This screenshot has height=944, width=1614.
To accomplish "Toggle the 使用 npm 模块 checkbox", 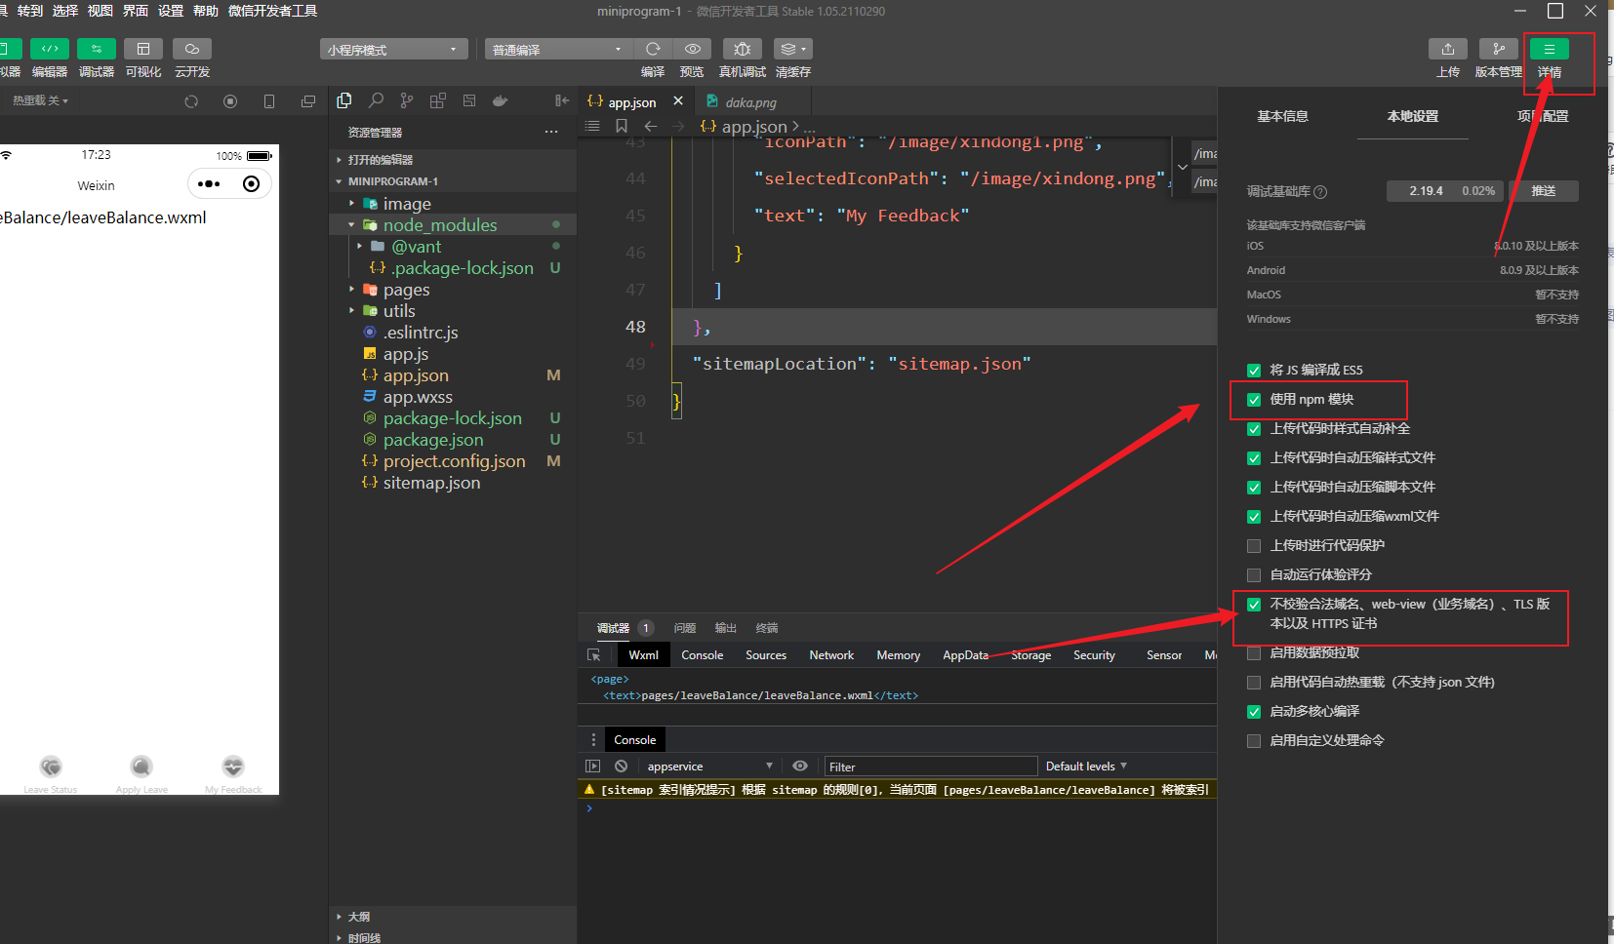I will 1254,400.
